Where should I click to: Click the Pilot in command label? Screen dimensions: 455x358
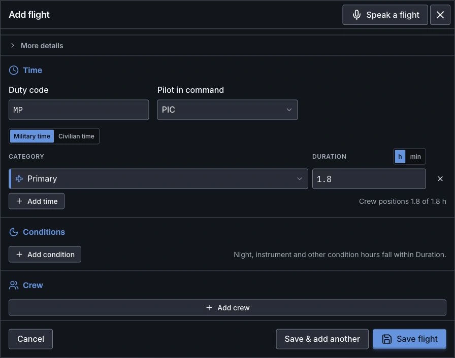click(190, 90)
